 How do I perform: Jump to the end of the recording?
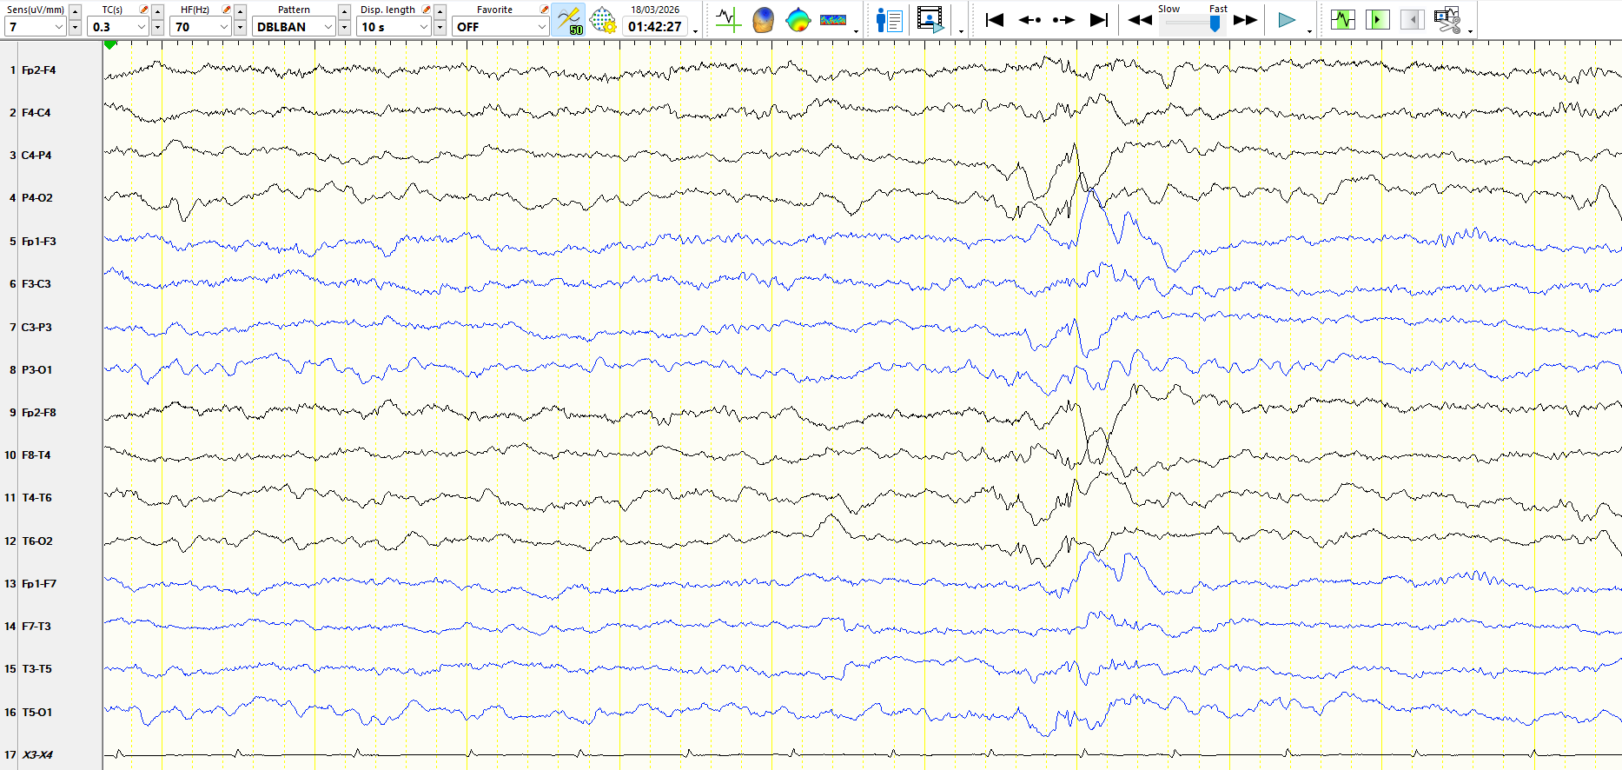pyautogui.click(x=1099, y=19)
